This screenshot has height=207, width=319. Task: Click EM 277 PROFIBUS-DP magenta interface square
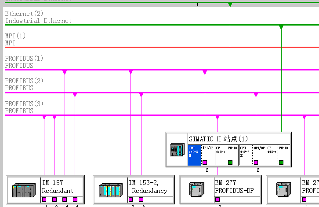217,199
